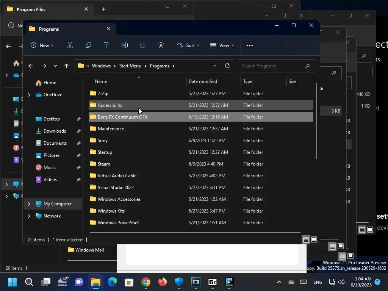This screenshot has width=388, height=291.
Task: Close the Program Files tab
Action: click(x=86, y=9)
